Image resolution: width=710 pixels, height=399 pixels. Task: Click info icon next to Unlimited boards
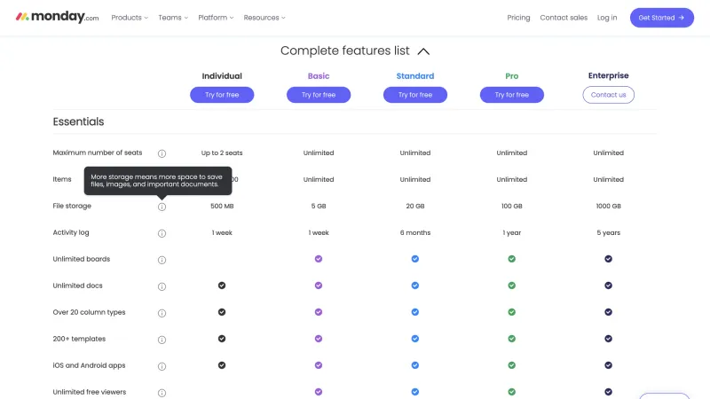[162, 260]
